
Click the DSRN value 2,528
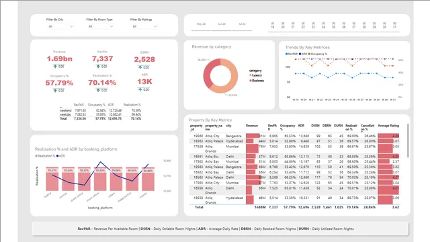click(144, 59)
